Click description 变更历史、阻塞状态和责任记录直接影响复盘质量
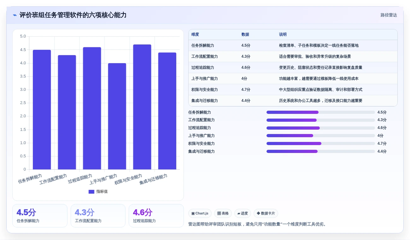This screenshot has width=410, height=240. pyautogui.click(x=320, y=67)
